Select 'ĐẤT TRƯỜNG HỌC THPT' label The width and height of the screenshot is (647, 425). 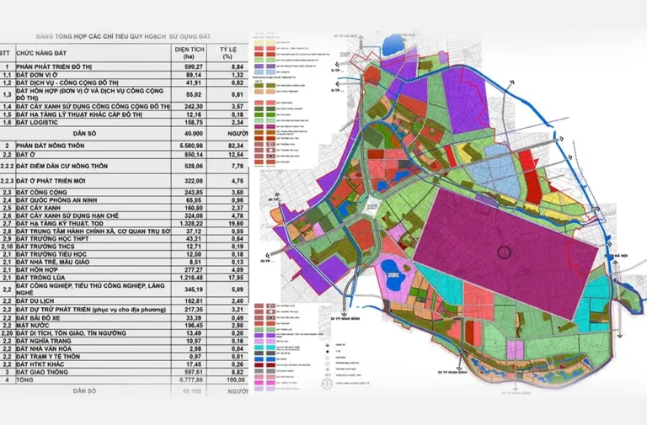[x=52, y=239]
